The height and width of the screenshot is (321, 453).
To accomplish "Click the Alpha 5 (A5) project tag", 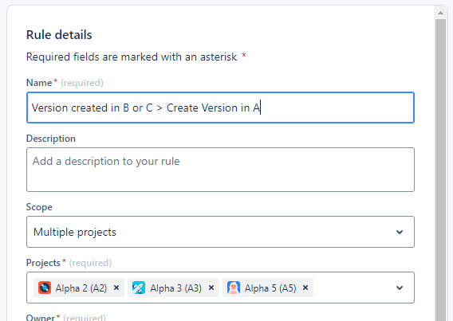I will click(x=268, y=288).
